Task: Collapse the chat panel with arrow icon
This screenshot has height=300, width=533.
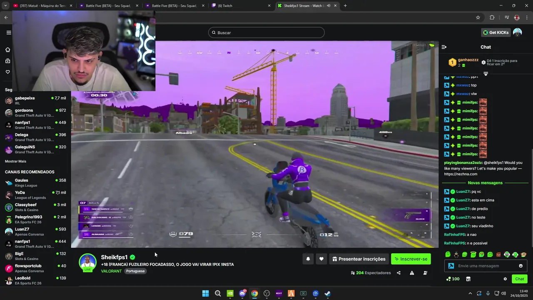Action: click(444, 47)
